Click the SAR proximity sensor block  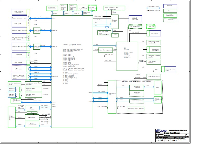pos(136,108)
